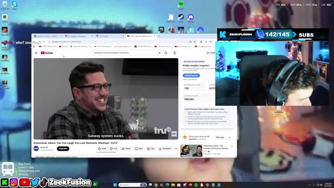
Task: Expand the sponsored ad chevron
Action: [229, 137]
